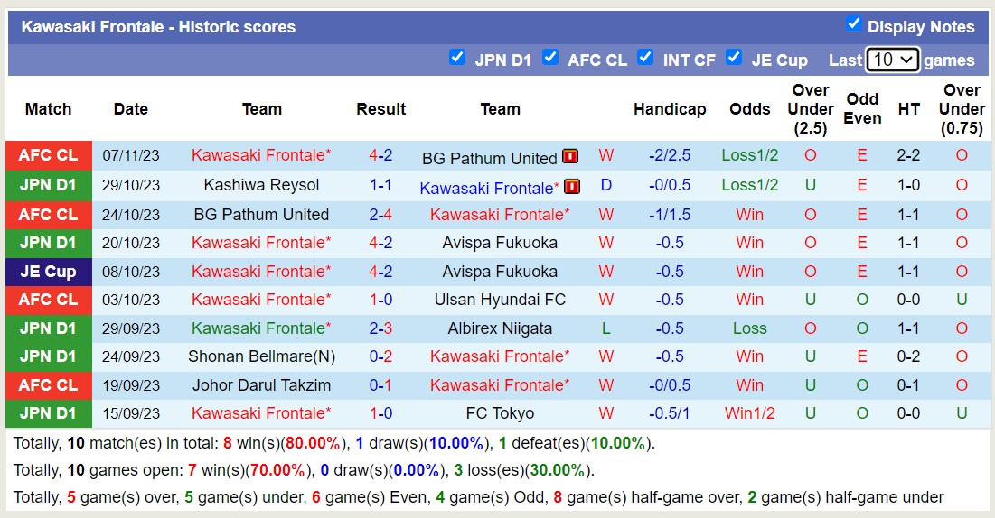This screenshot has height=518, width=995.
Task: Select the Shonan Bellmare(N) team link
Action: (x=261, y=356)
